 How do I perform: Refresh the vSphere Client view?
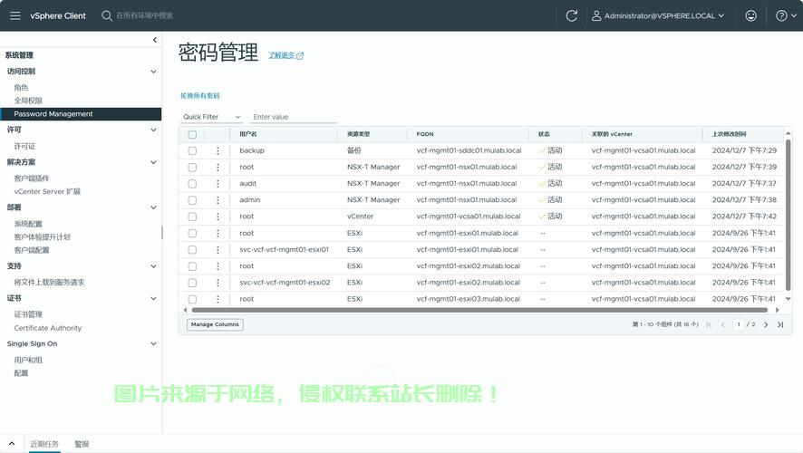(x=572, y=16)
